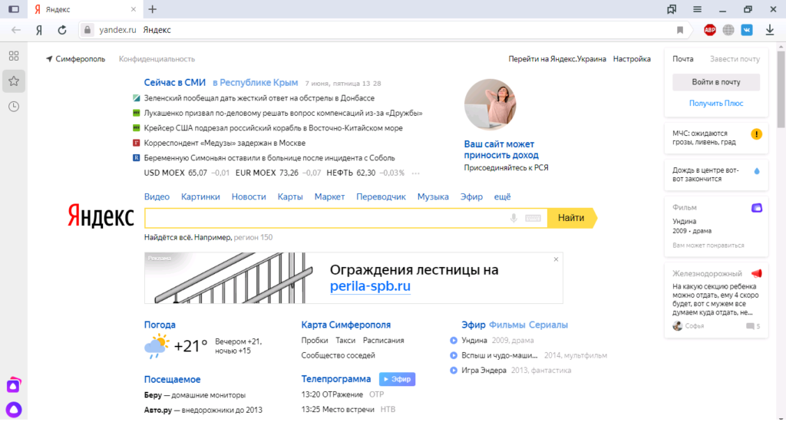
Task: Open the globe extension icon
Action: point(728,30)
